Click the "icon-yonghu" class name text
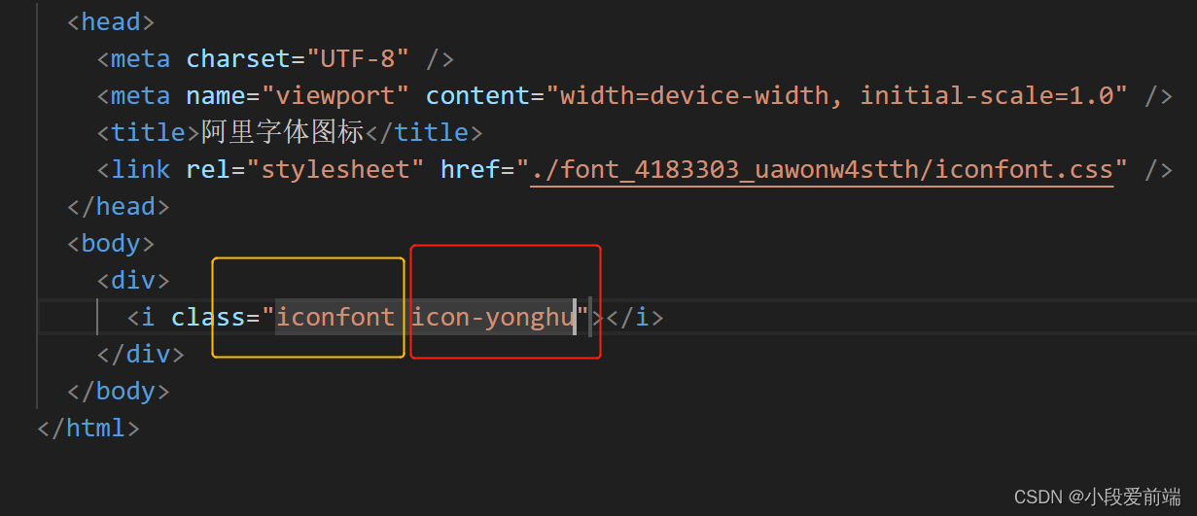The width and height of the screenshot is (1197, 516). coord(492,317)
